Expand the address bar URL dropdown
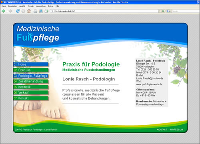 [x=160, y=11]
